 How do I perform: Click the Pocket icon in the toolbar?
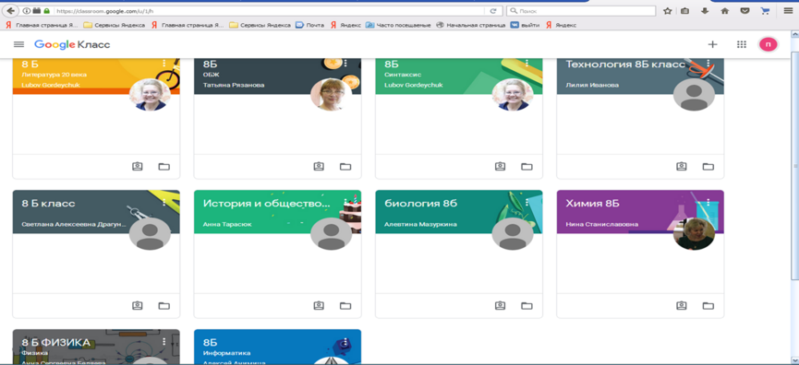pyautogui.click(x=745, y=11)
